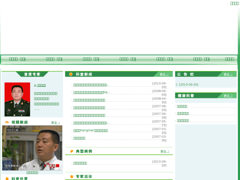This screenshot has height=180, width=240.
Task: Click the chief expert's portrait photo
Action: (x=17, y=99)
